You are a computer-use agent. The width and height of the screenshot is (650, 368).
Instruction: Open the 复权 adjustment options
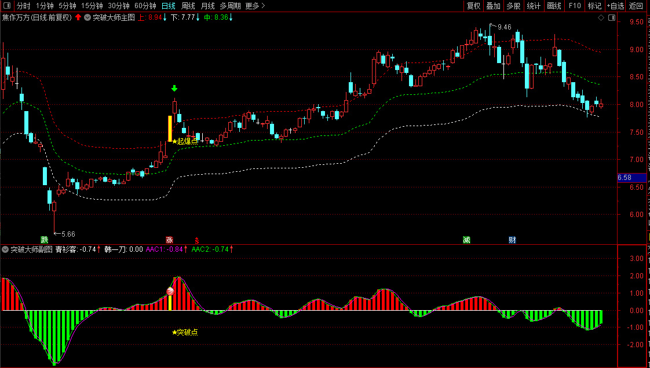pos(473,6)
